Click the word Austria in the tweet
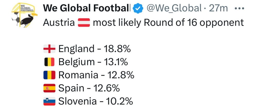Viewport: 257px width, 110px height. point(59,23)
